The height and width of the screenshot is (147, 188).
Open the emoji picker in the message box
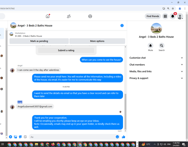(x=117, y=137)
